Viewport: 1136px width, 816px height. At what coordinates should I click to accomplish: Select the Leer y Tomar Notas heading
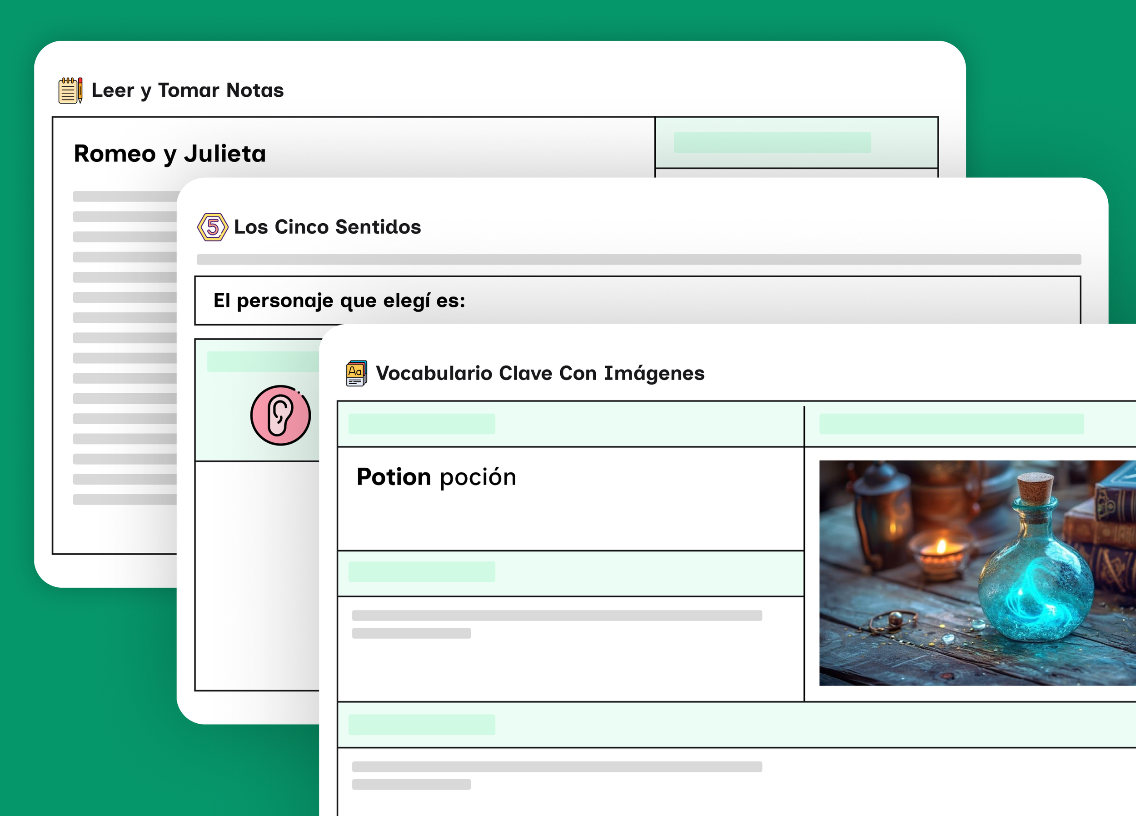(187, 90)
